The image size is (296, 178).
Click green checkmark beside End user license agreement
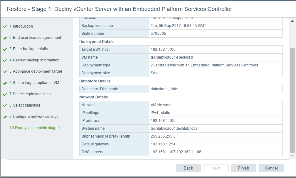5,38
